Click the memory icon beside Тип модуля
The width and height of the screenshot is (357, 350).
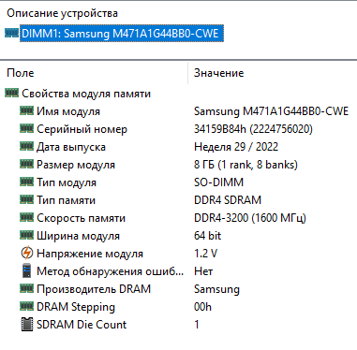pyautogui.click(x=26, y=182)
